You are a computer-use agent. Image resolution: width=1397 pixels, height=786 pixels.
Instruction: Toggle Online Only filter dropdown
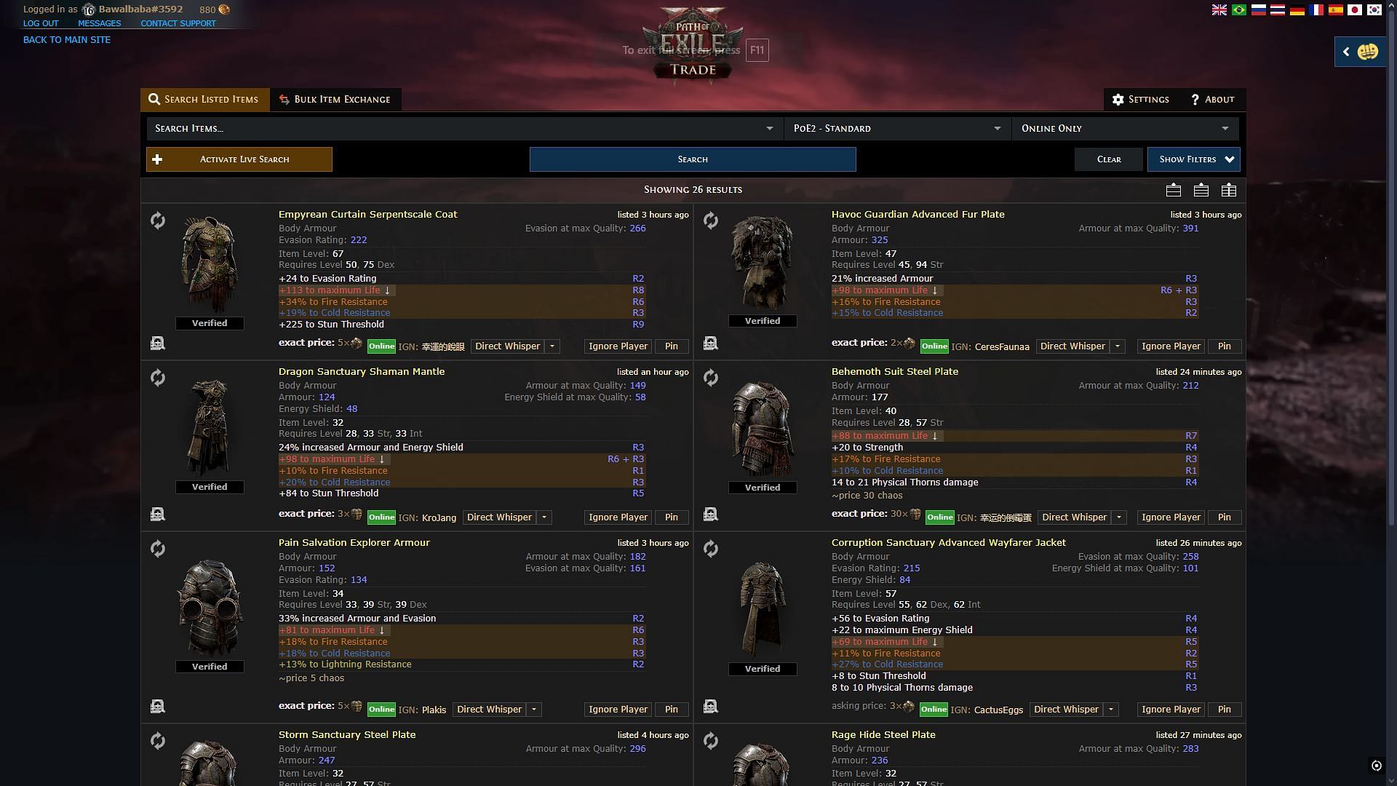click(x=1225, y=127)
